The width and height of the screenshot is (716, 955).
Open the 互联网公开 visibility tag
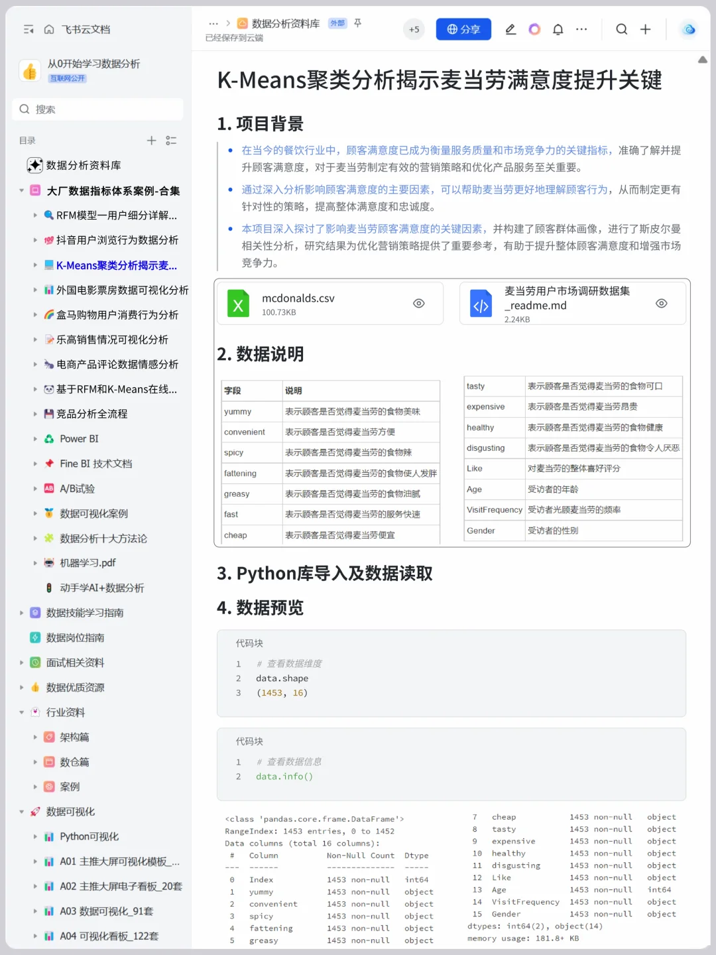coord(68,78)
